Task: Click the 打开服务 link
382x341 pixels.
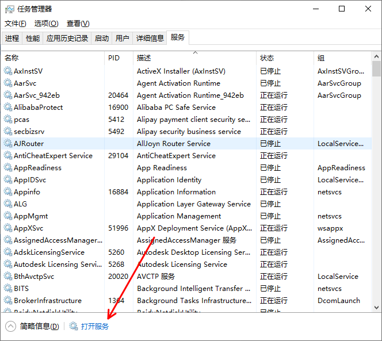Action: [95, 327]
